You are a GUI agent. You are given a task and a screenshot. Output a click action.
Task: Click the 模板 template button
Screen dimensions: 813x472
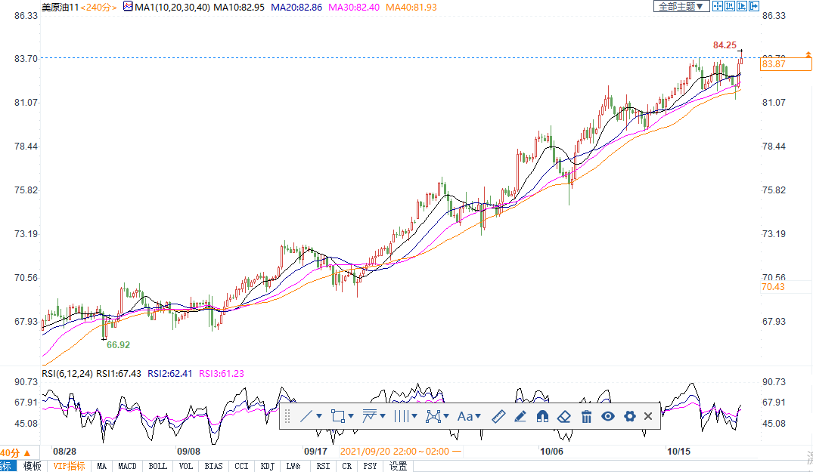pos(32,466)
